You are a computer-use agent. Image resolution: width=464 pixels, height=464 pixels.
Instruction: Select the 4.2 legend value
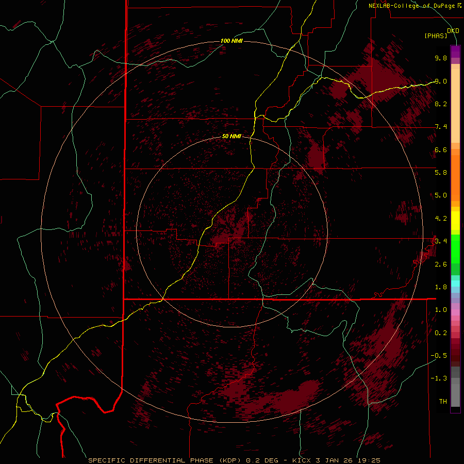click(x=441, y=219)
